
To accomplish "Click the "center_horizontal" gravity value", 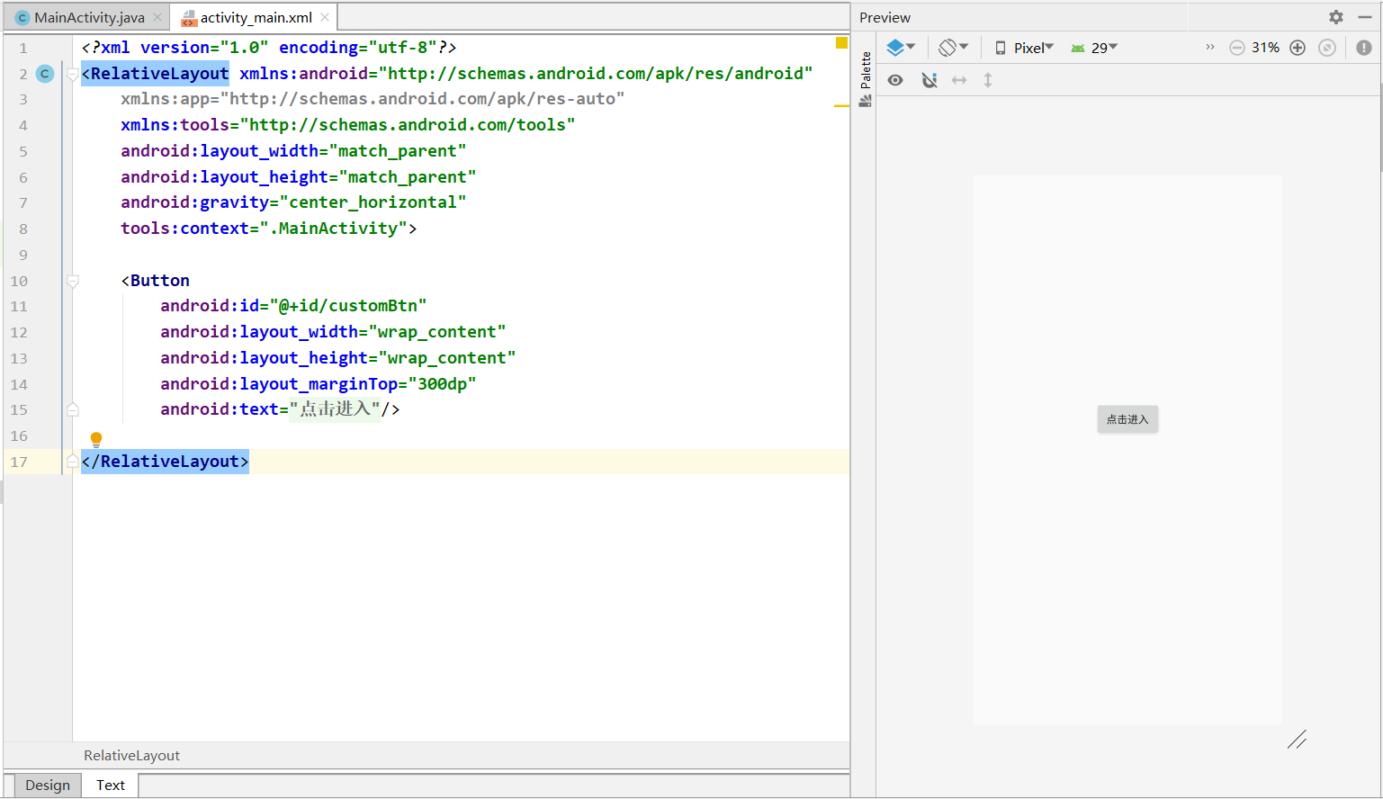I will point(373,202).
